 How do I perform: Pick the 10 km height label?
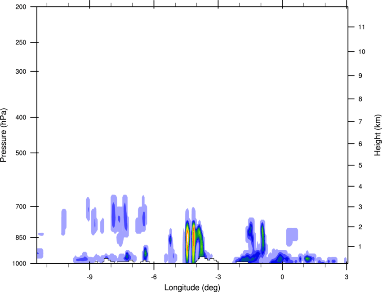[361, 52]
